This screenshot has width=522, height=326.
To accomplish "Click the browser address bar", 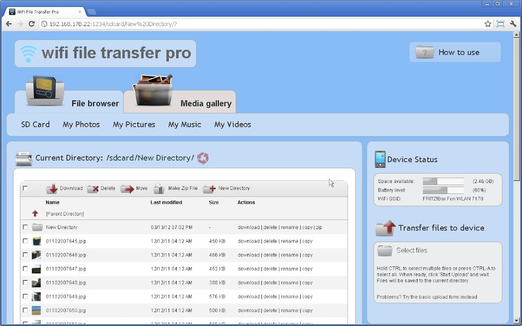I will [261, 24].
